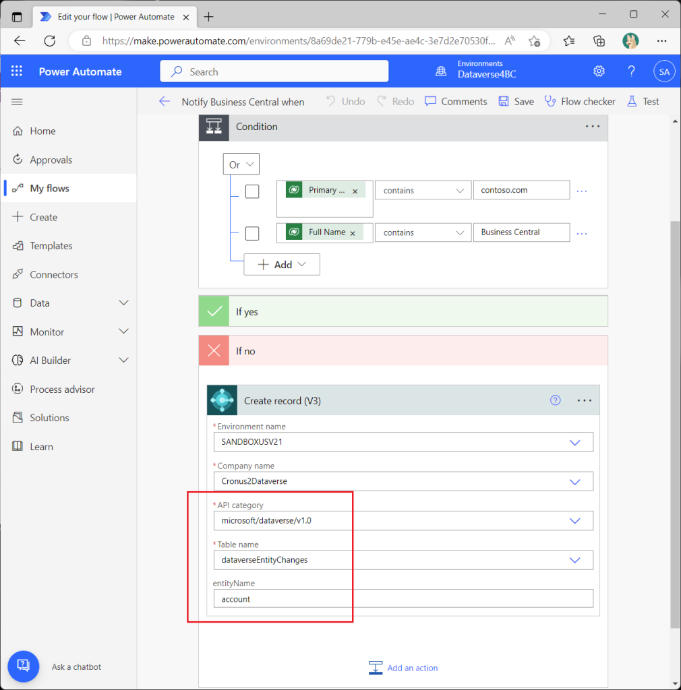
Task: Open Connectors in the sidebar
Action: 69,275
